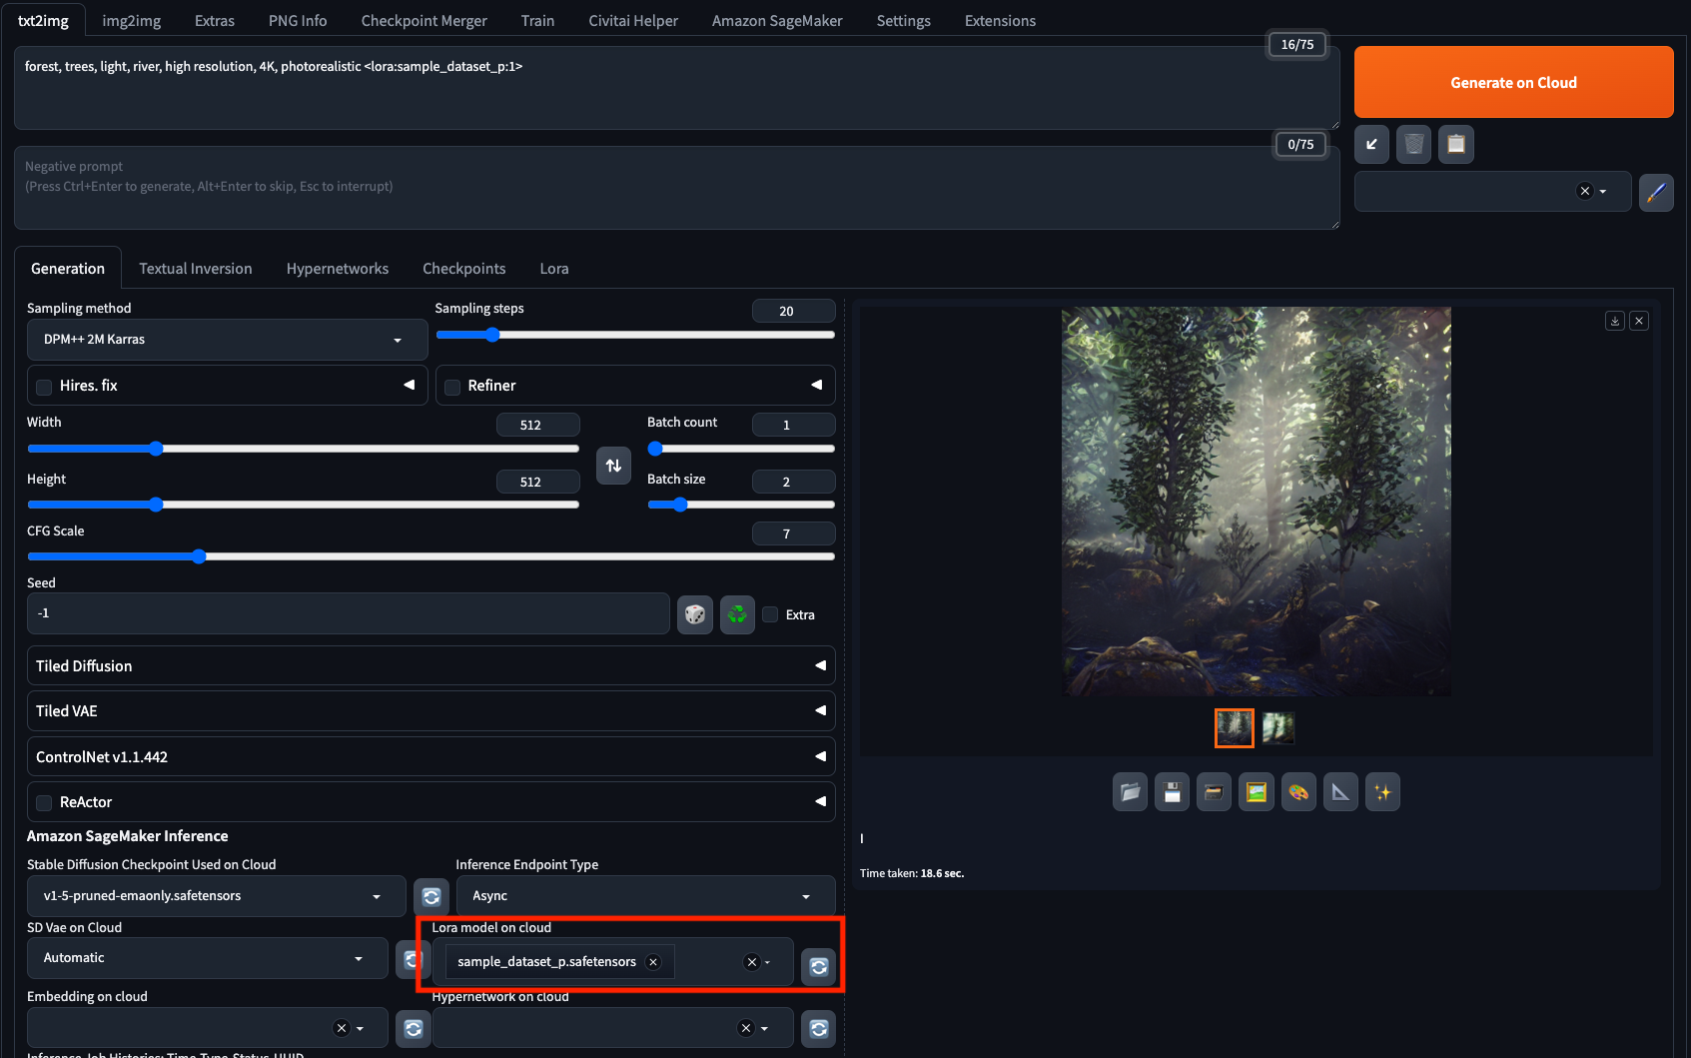The height and width of the screenshot is (1058, 1691).
Task: Open the Sampling method dropdown
Action: [x=227, y=340]
